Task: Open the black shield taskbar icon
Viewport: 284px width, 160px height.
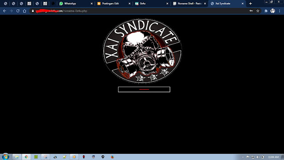Action: (103, 157)
